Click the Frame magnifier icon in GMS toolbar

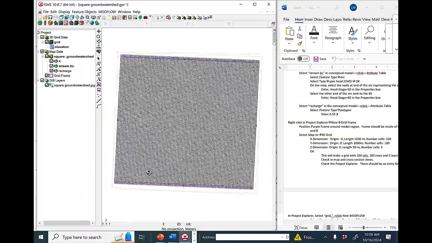tap(87, 18)
